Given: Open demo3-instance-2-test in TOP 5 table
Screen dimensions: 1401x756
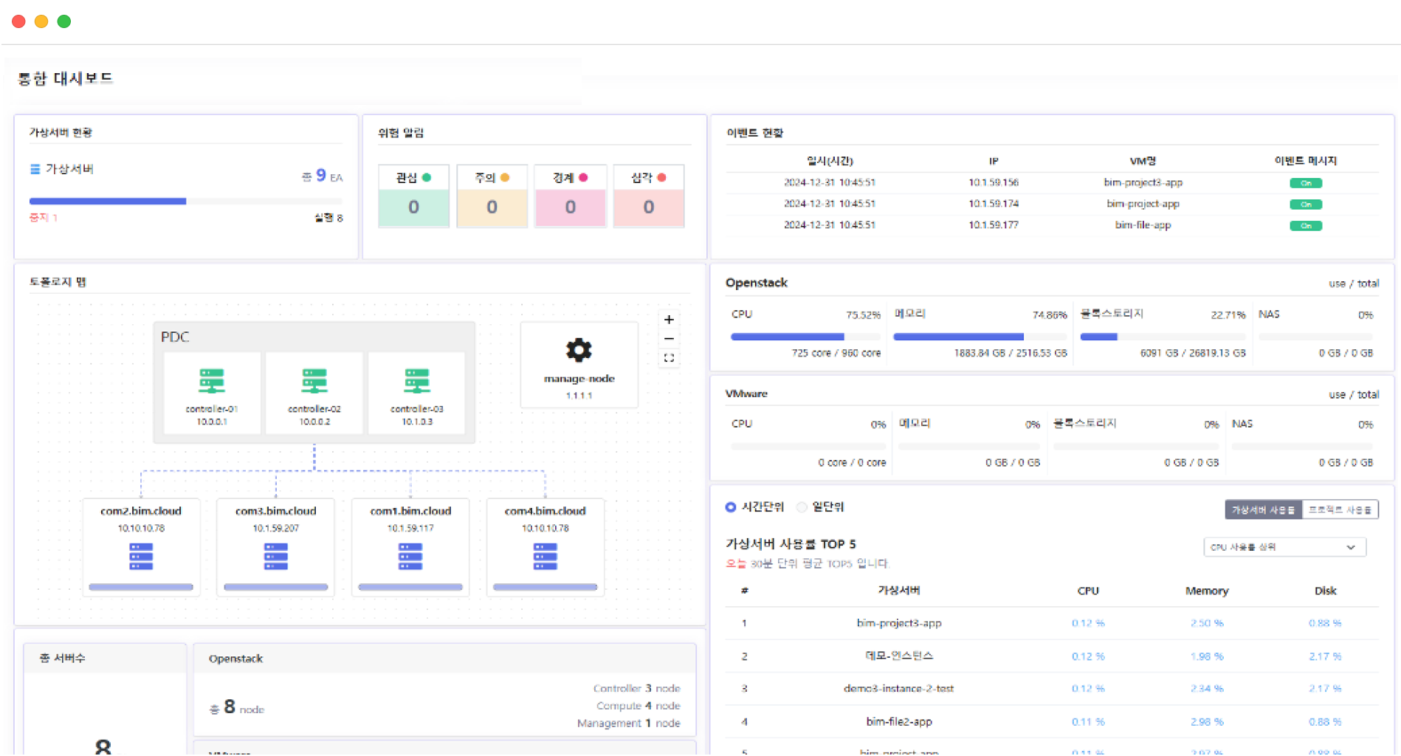Looking at the screenshot, I should pyautogui.click(x=899, y=688).
